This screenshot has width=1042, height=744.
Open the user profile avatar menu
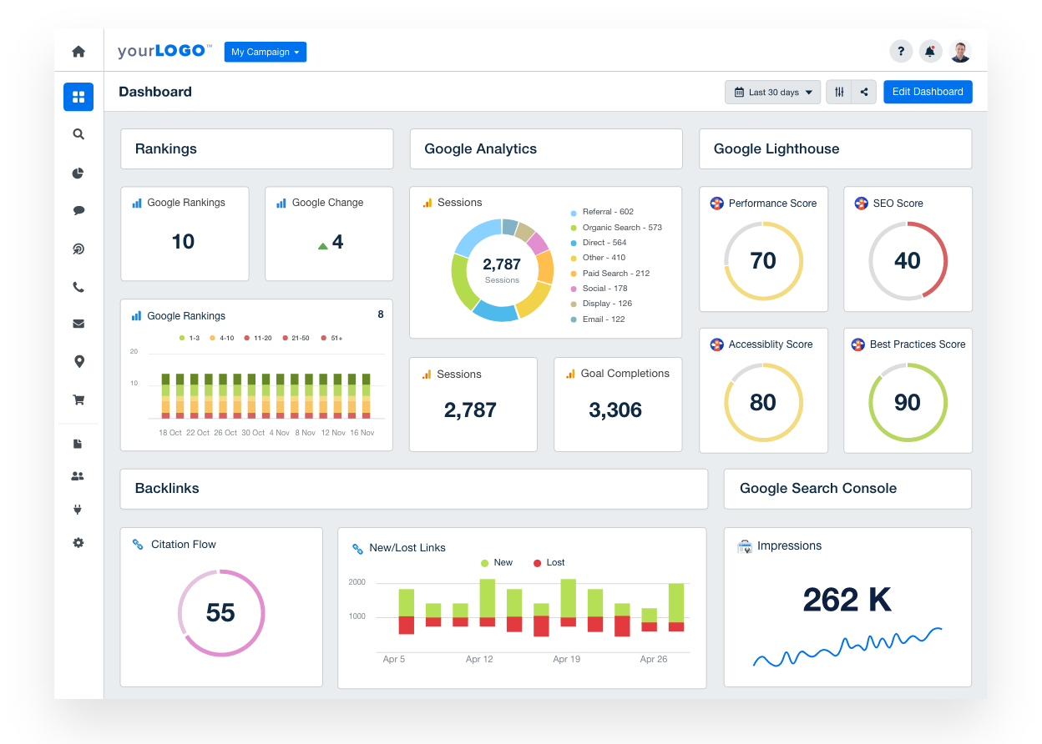[960, 52]
